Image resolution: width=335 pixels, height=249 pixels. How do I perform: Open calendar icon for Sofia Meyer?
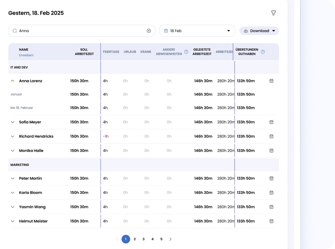point(271,122)
